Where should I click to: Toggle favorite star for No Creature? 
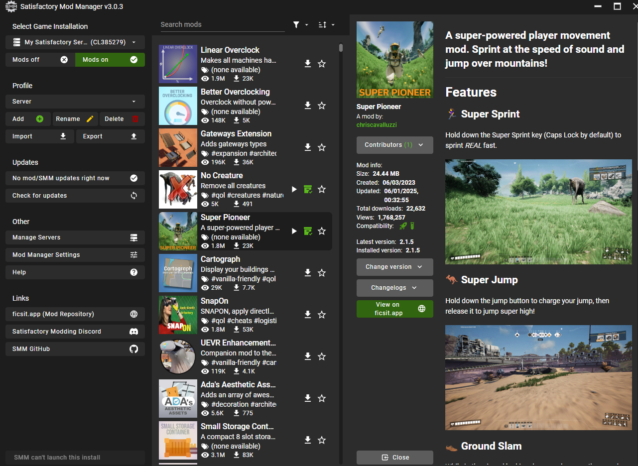[x=322, y=189]
